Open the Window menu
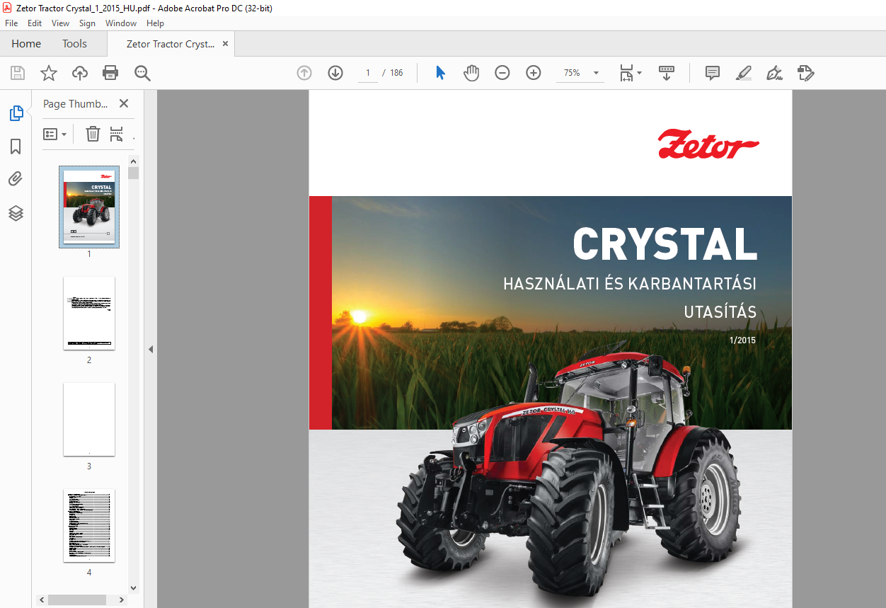Screen dimensions: 886x608 (121, 23)
